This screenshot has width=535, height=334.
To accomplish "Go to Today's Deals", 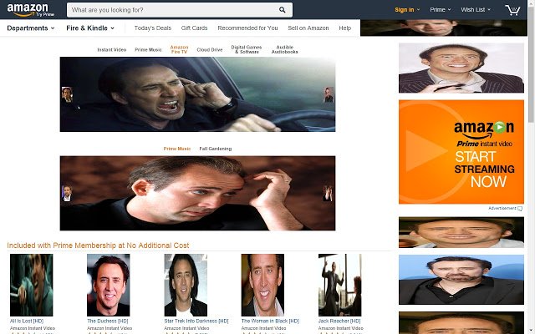I will point(152,28).
